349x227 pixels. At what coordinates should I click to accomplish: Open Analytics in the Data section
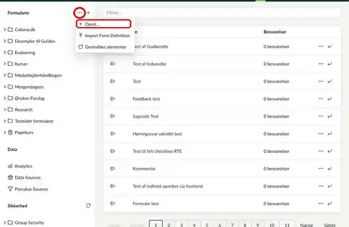coord(24,166)
